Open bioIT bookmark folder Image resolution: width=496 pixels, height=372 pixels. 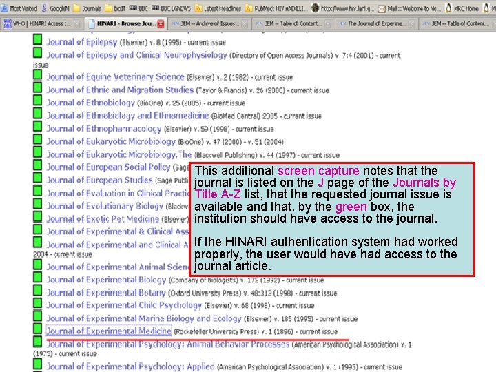(x=116, y=8)
